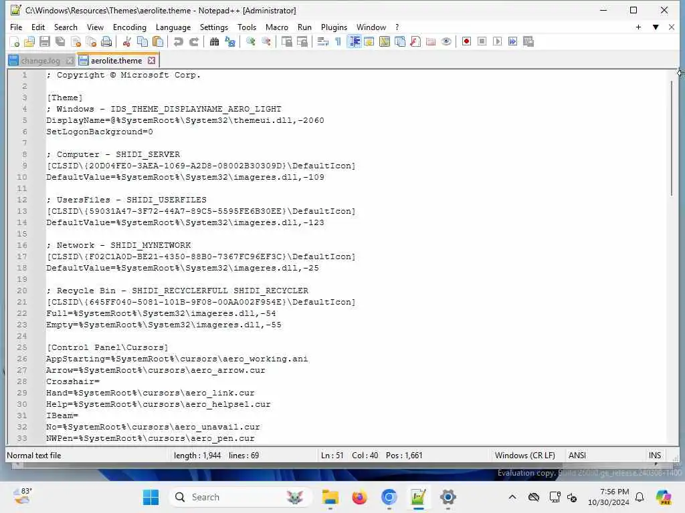Click the vertical scrollbar thumb
Image resolution: width=685 pixels, height=513 pixels.
coord(673,137)
